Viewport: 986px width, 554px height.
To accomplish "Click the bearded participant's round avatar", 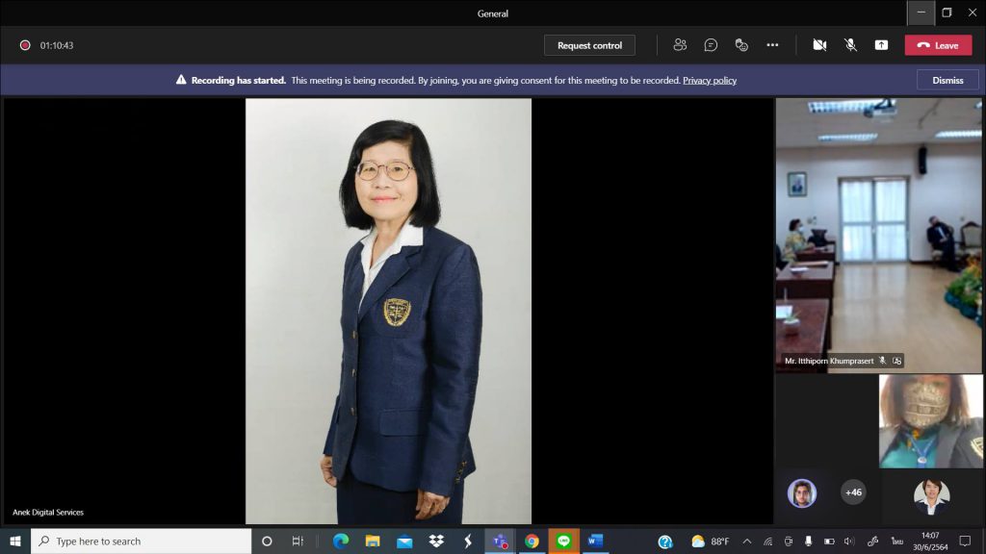I will click(x=802, y=493).
